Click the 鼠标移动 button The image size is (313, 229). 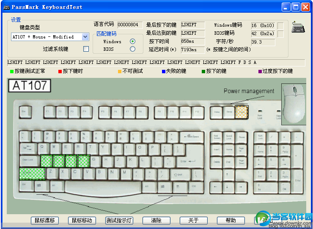[82, 221]
